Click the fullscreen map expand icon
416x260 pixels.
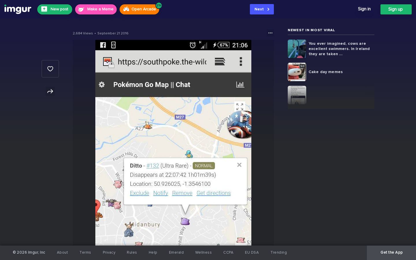point(239,107)
